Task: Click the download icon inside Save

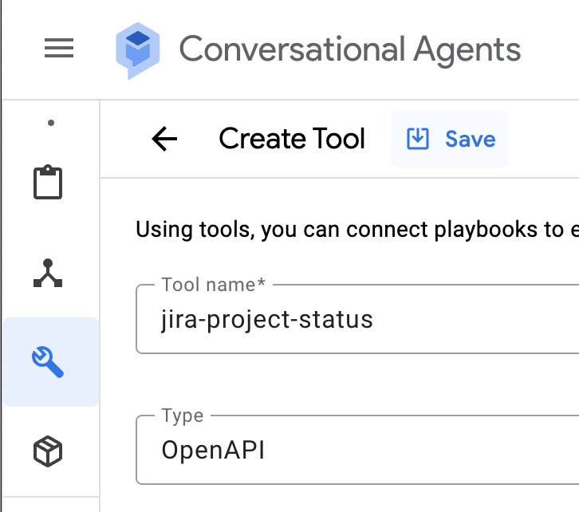Action: (417, 139)
